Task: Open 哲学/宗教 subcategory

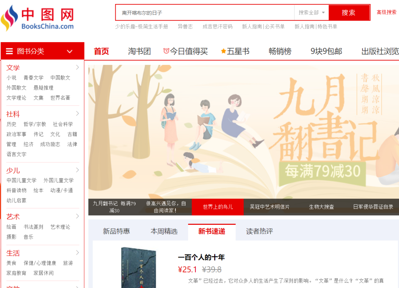Action: click(35, 124)
